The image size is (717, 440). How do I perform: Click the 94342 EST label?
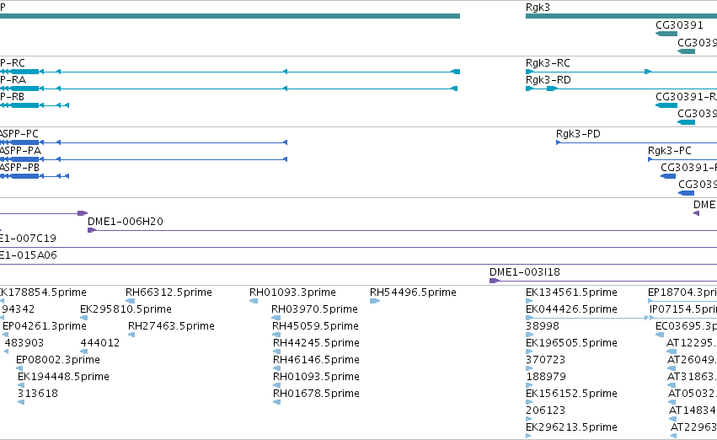[x=17, y=309]
